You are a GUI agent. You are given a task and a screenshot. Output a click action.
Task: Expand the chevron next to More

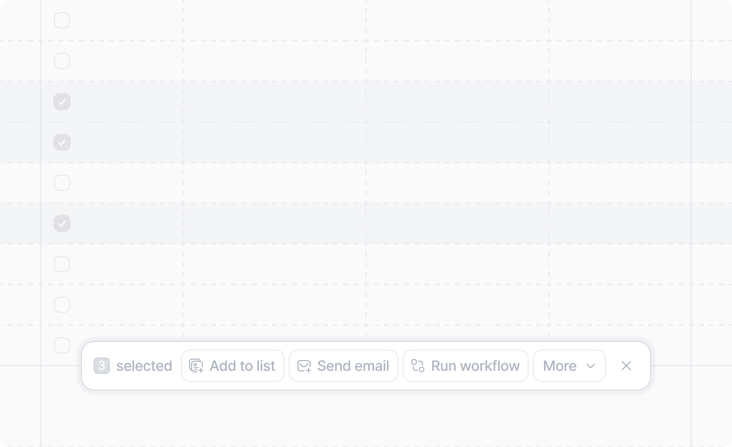coord(591,366)
